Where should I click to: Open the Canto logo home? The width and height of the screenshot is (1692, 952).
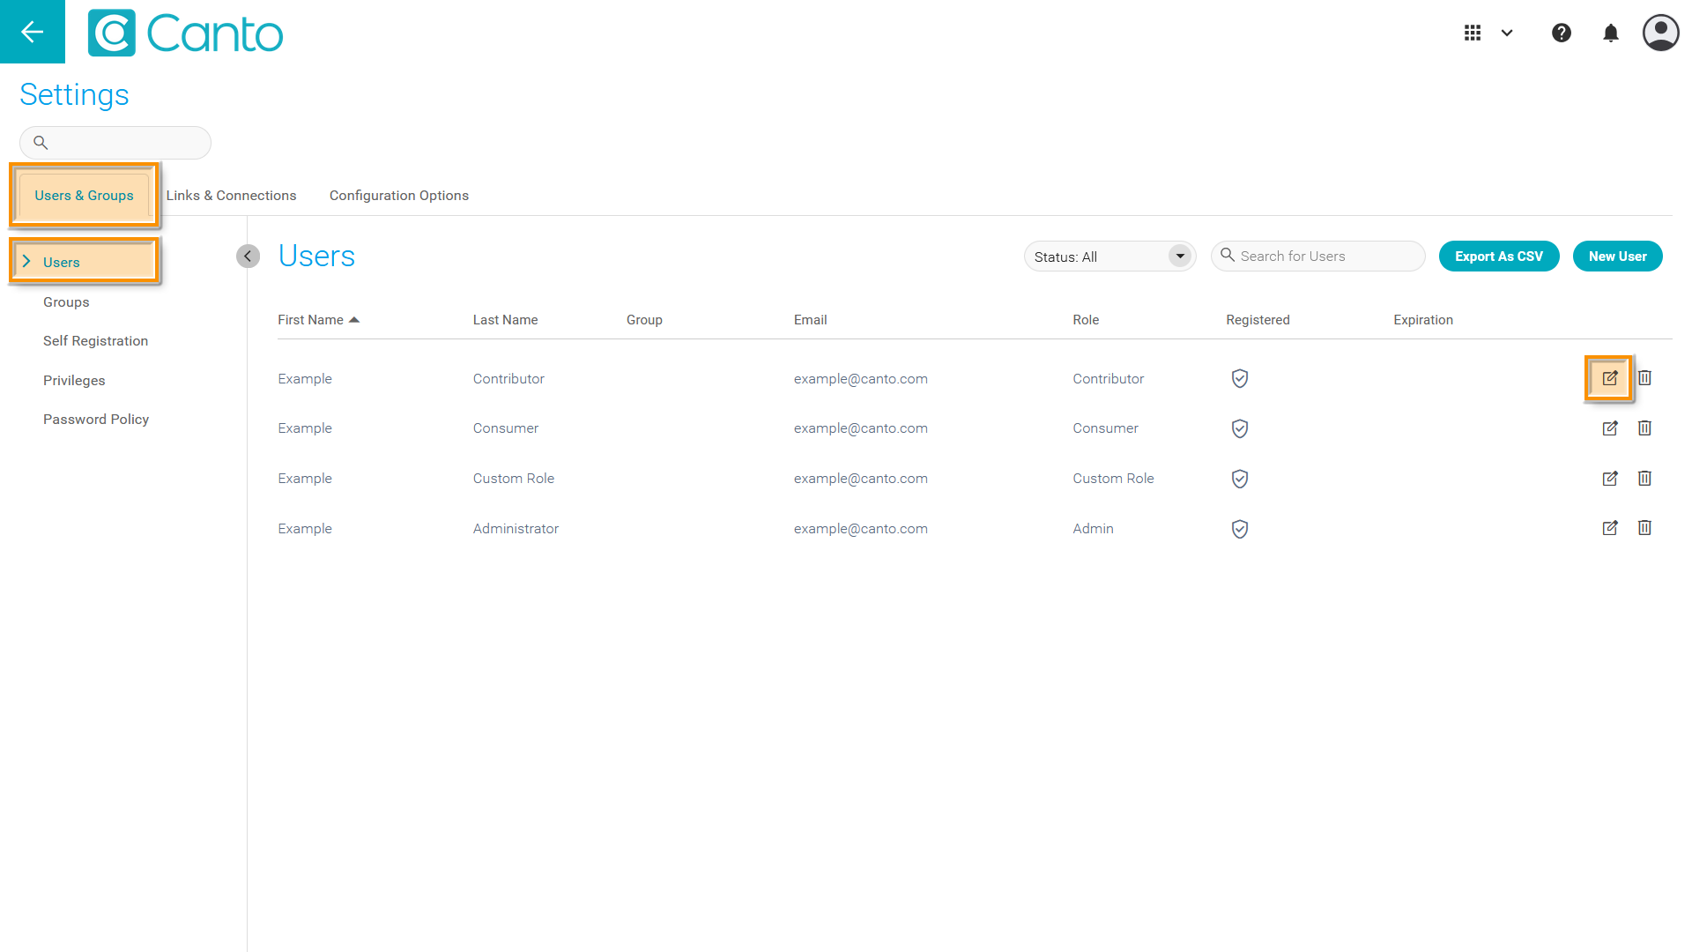[x=186, y=33]
